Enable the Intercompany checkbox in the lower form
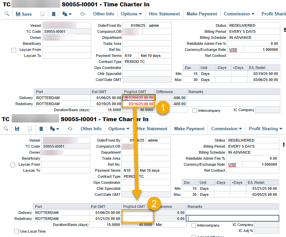Image resolution: width=286 pixels, height=237 pixels. pos(194,225)
